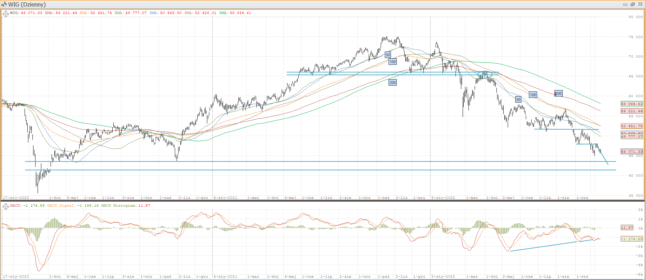The image size is (646, 280).
Task: Click the 11.57 histogram value tag on the MACD axis
Action: point(627,227)
